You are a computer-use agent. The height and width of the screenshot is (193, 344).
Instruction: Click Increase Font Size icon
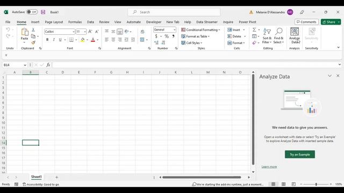coord(90,32)
